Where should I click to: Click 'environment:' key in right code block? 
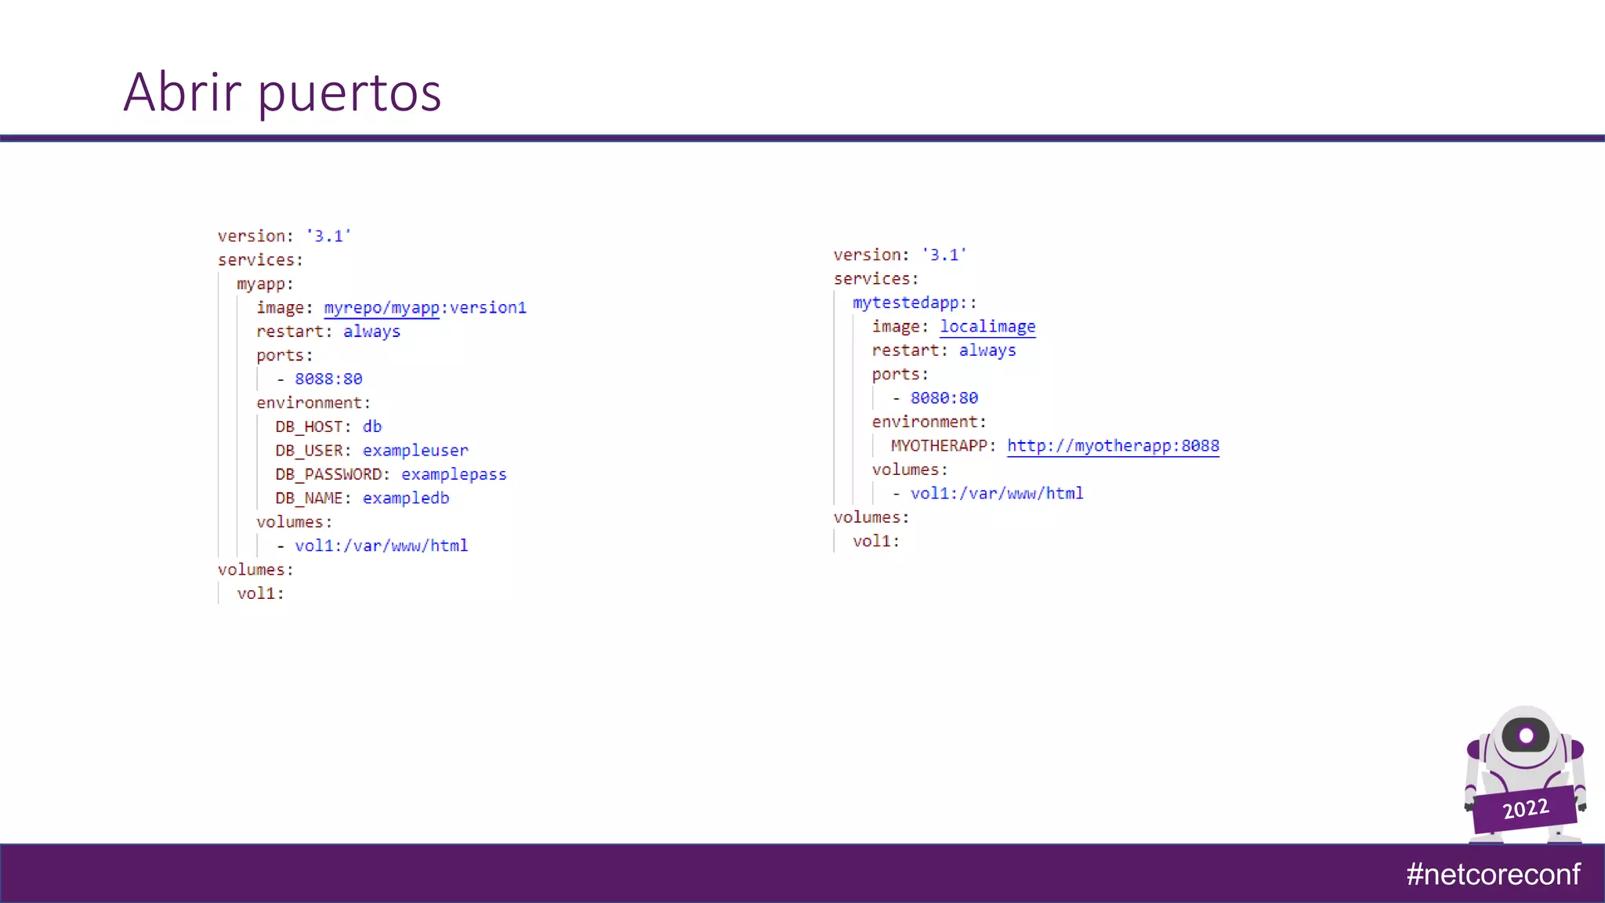click(x=929, y=422)
